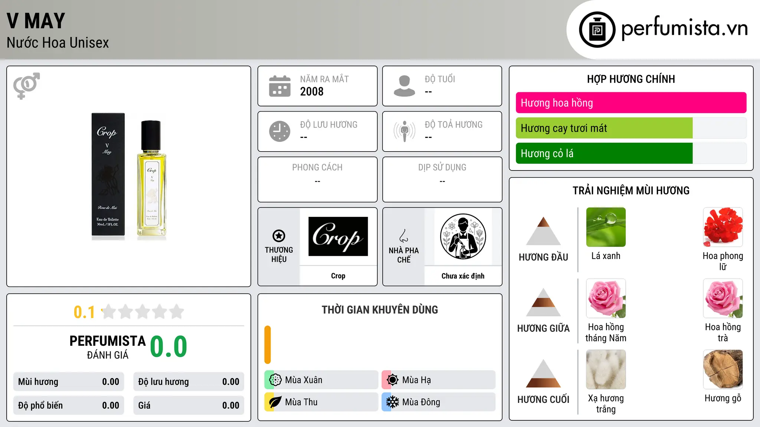Select the Lá xanh note image
Image resolution: width=760 pixels, height=427 pixels.
coord(606,227)
